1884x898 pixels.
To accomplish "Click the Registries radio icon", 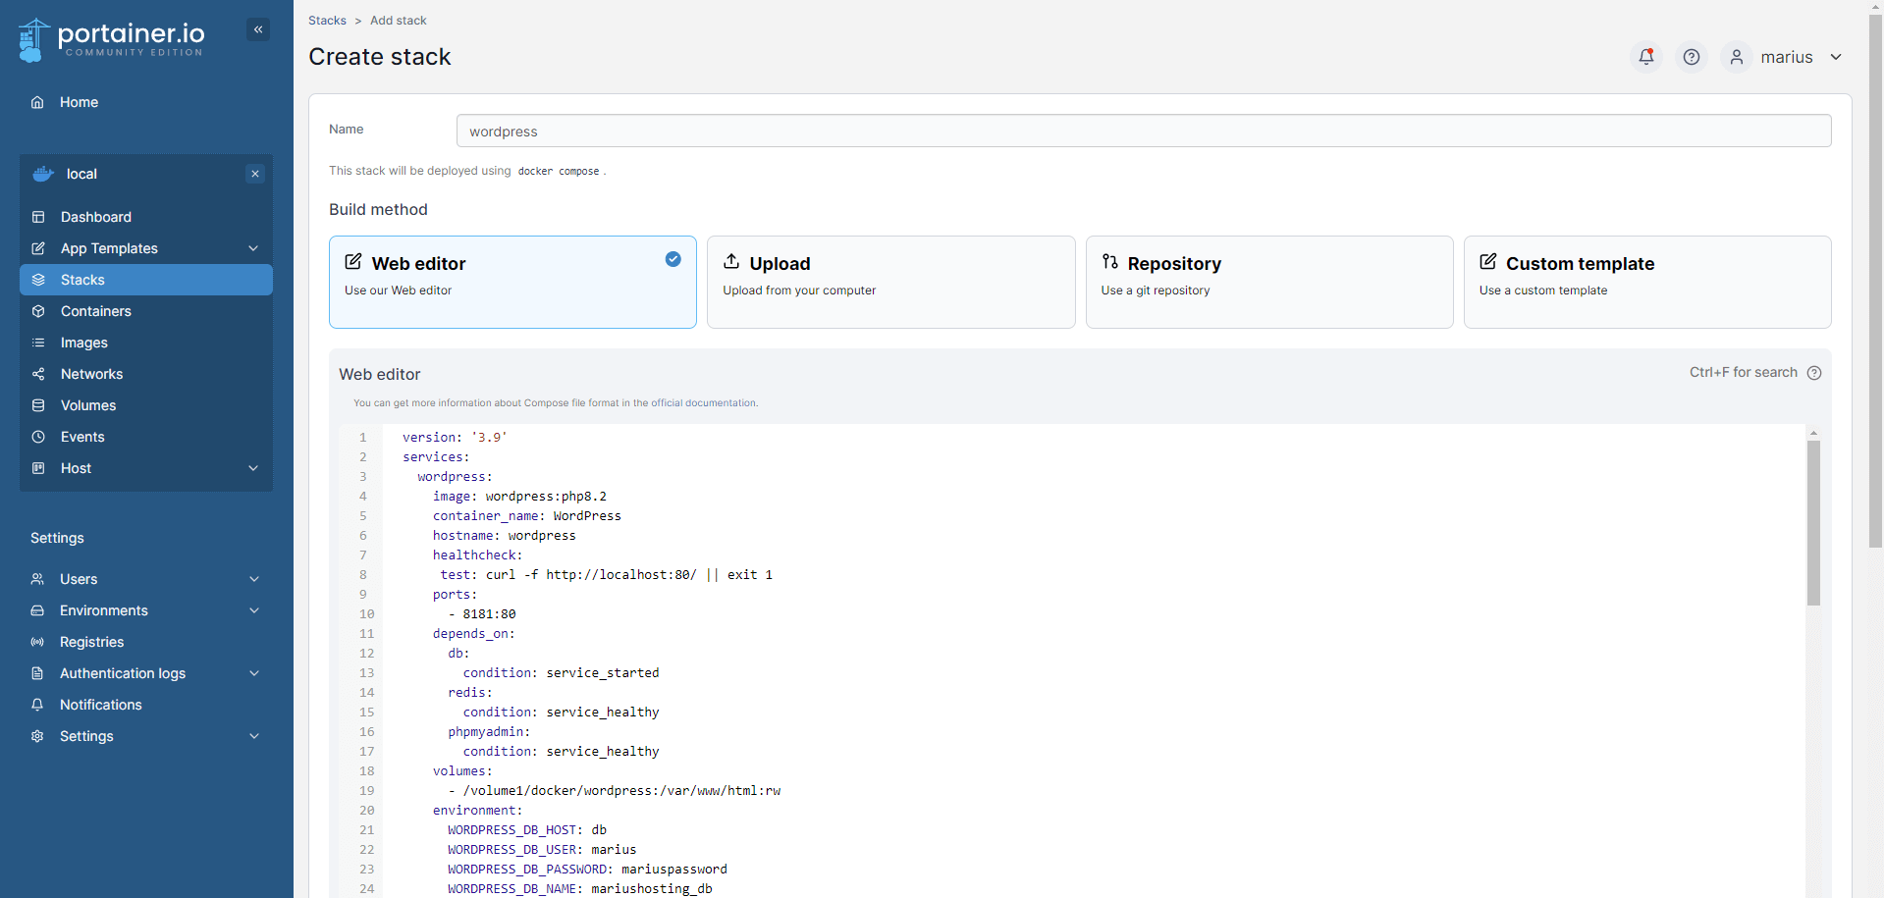I will point(37,642).
